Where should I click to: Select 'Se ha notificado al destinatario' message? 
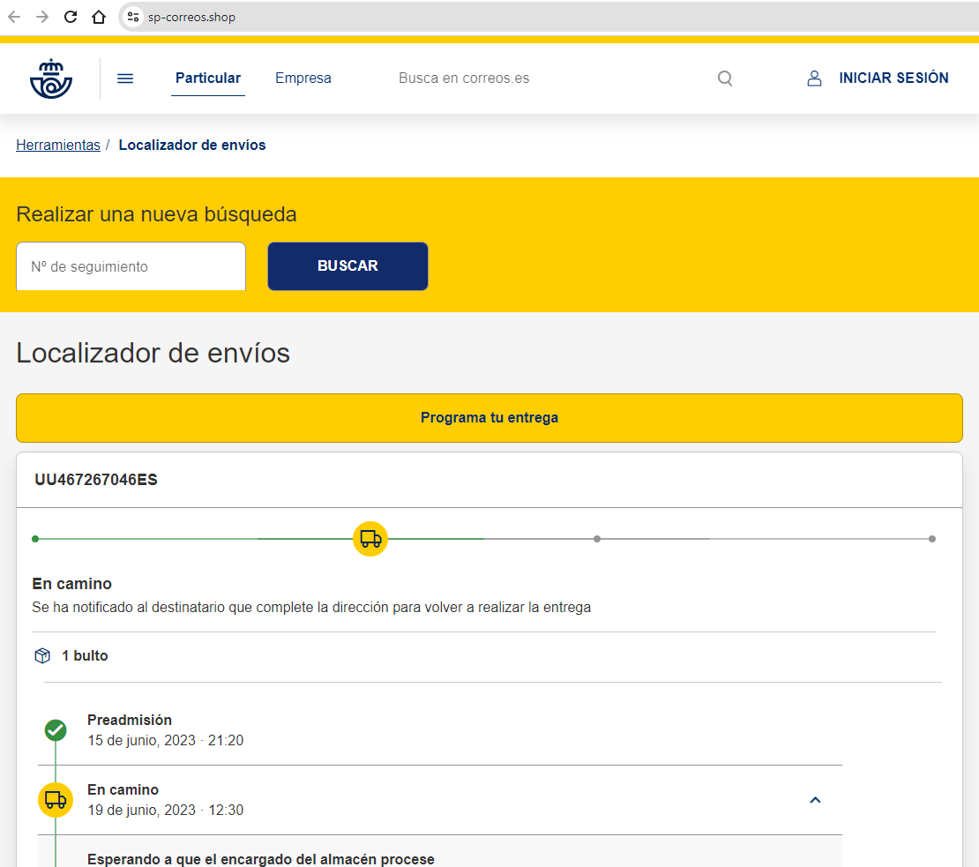pos(311,608)
